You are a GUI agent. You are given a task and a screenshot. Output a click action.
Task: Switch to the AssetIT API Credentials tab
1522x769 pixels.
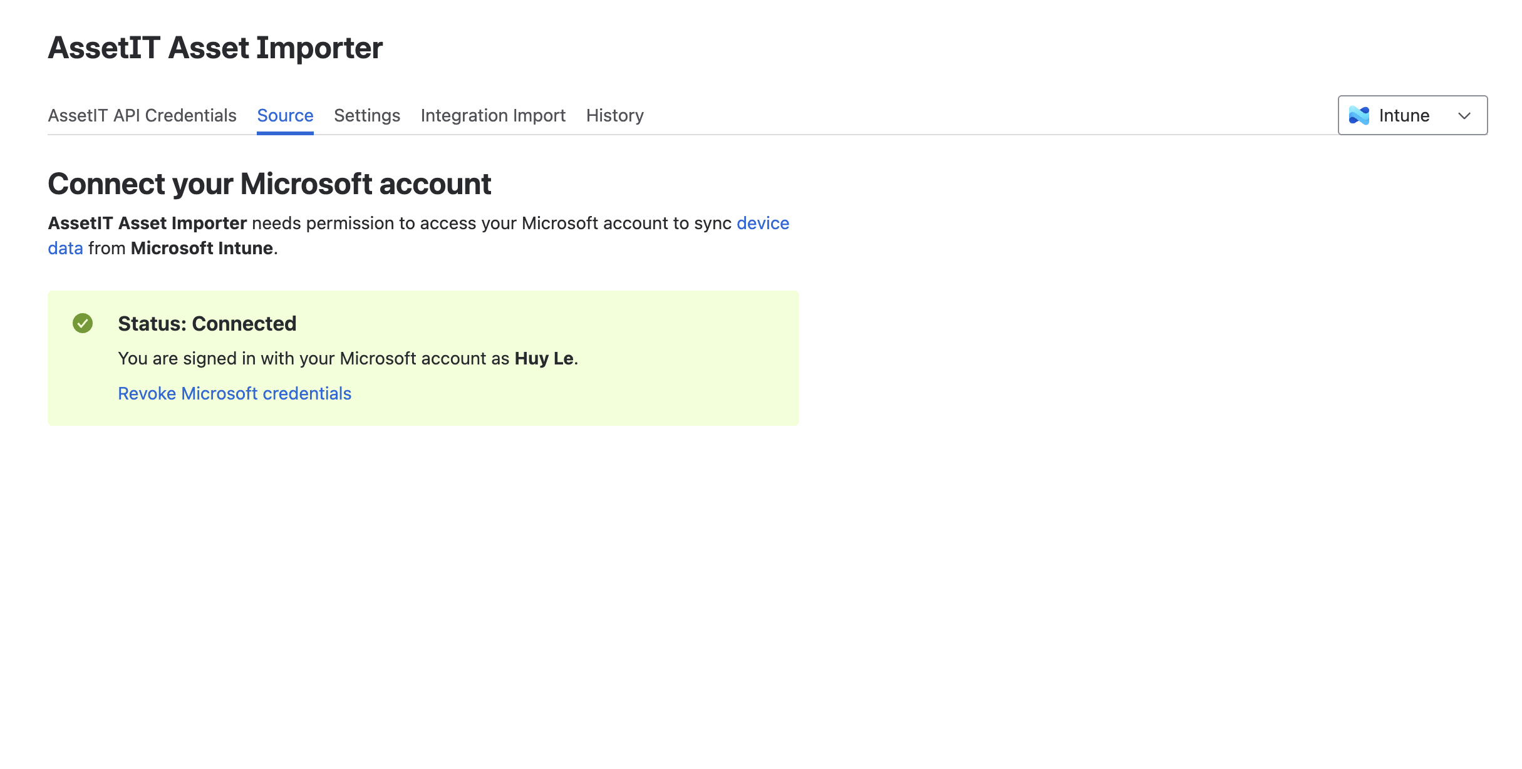142,115
